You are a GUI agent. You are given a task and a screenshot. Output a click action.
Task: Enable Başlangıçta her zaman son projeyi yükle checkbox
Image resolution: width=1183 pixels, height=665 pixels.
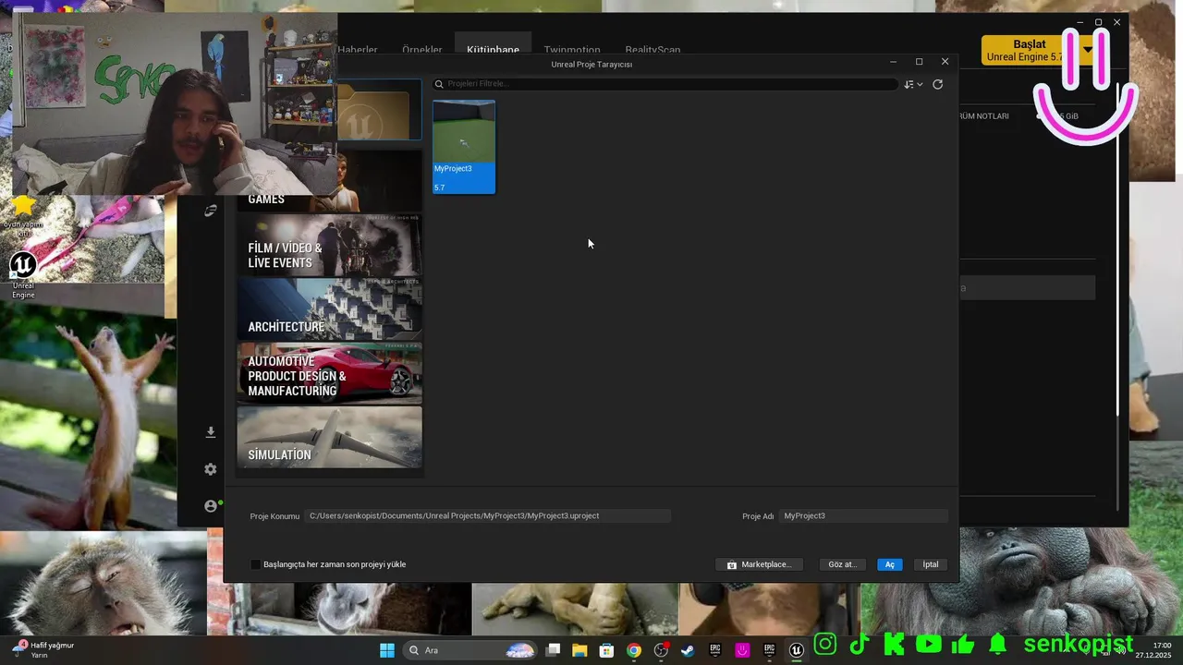tap(256, 564)
